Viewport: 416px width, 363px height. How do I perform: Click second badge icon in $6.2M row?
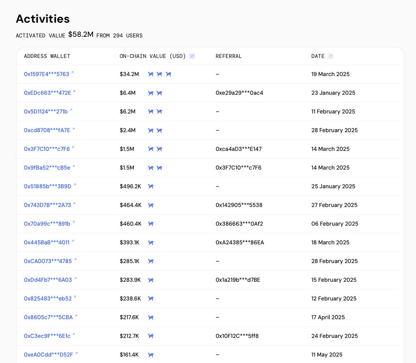coord(159,112)
